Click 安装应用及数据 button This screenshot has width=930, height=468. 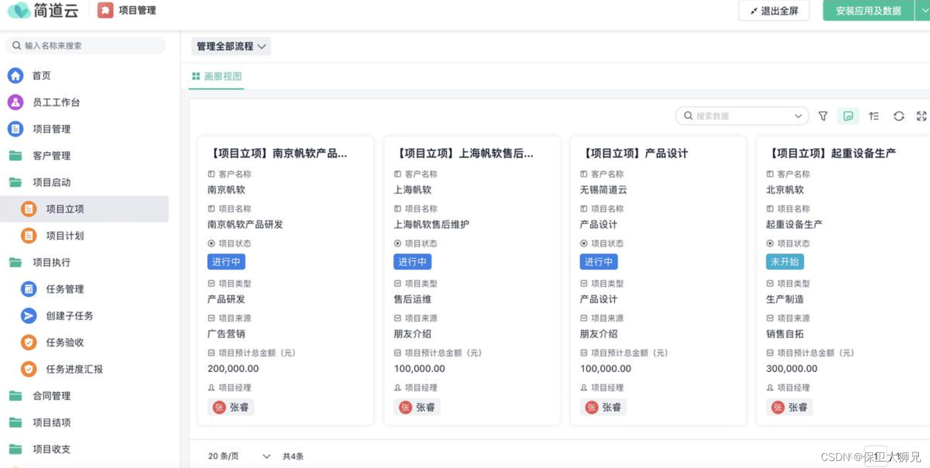tap(868, 11)
